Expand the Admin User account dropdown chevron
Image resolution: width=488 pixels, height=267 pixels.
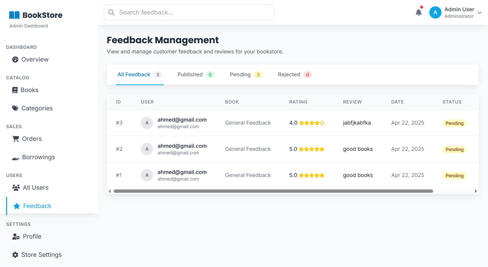point(480,13)
